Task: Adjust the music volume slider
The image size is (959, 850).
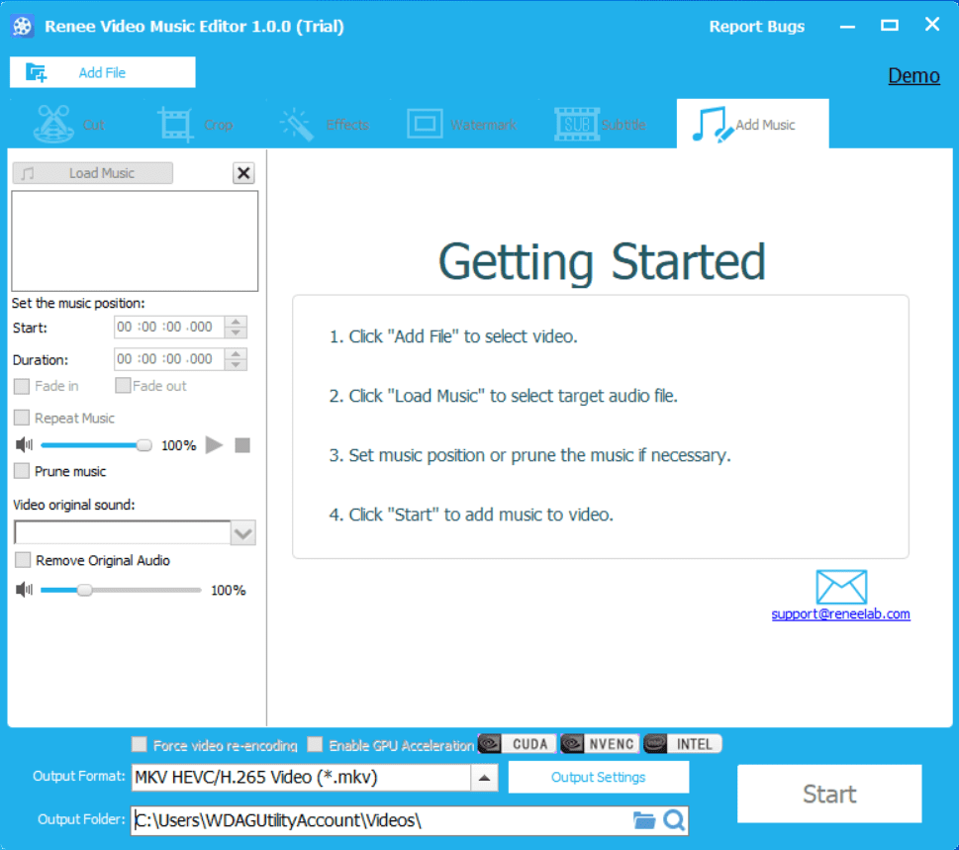Action: [96, 445]
